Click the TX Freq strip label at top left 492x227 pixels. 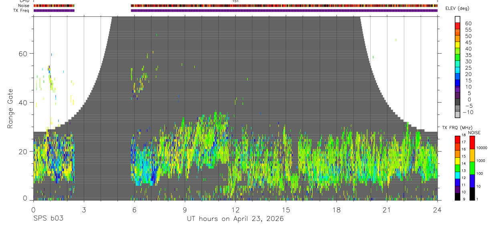pos(22,10)
